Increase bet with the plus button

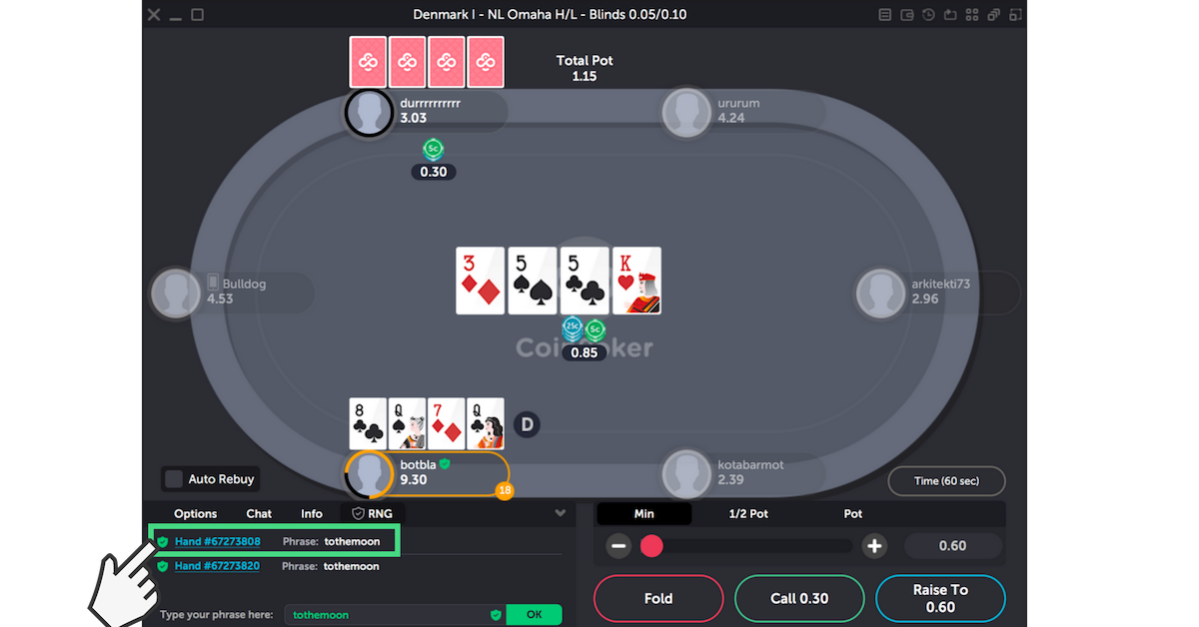(x=875, y=546)
